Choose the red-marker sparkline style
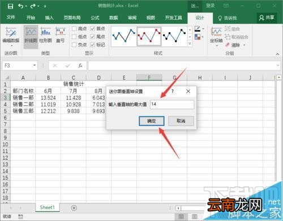Image resolution: width=283 pixels, height=221 pixels. [x=149, y=36]
